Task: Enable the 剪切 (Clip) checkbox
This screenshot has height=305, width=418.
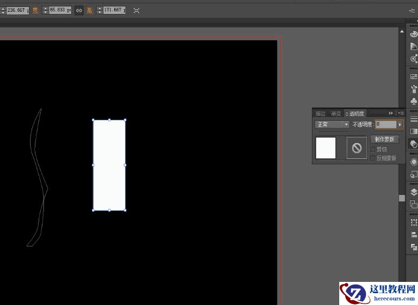Action: 372,149
